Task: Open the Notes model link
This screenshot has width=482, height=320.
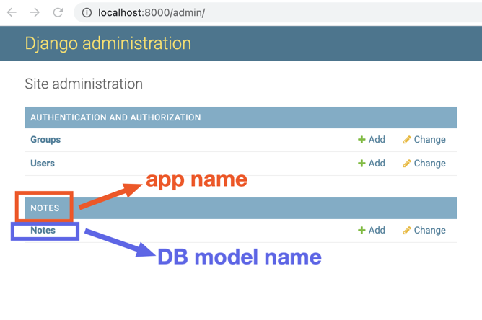Action: (x=43, y=231)
